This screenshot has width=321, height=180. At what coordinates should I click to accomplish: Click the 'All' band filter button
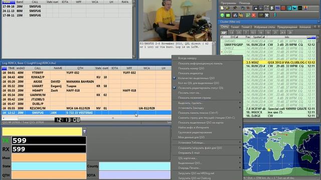224,32
